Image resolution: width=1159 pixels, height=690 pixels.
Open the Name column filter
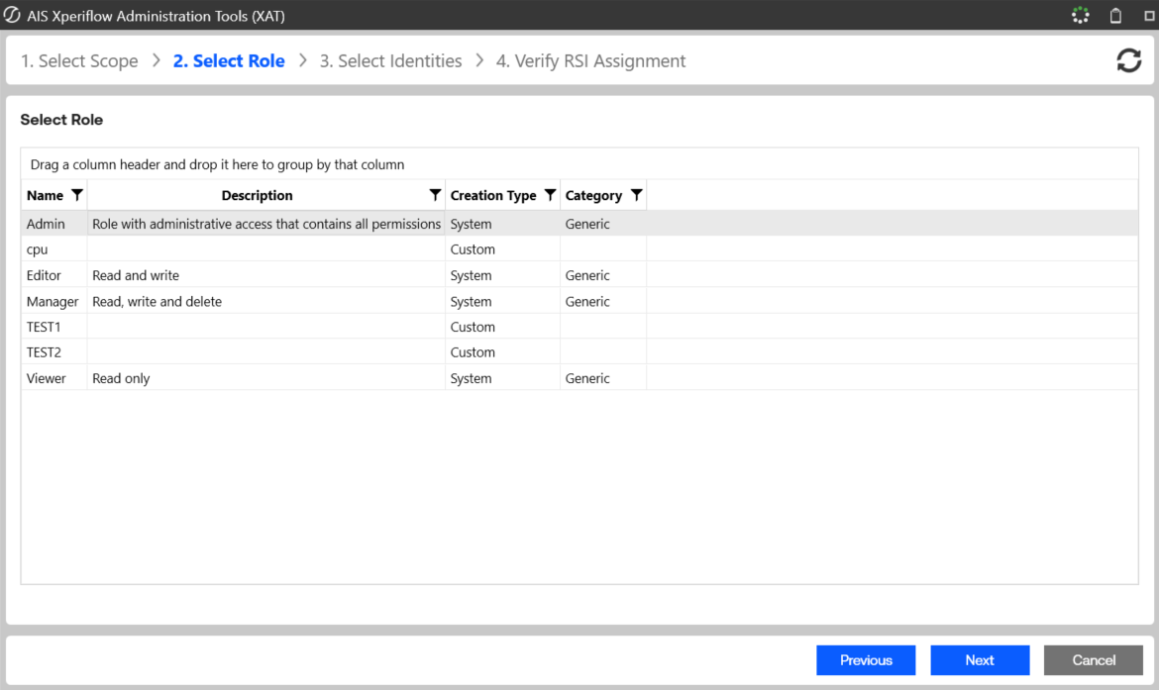click(x=77, y=195)
